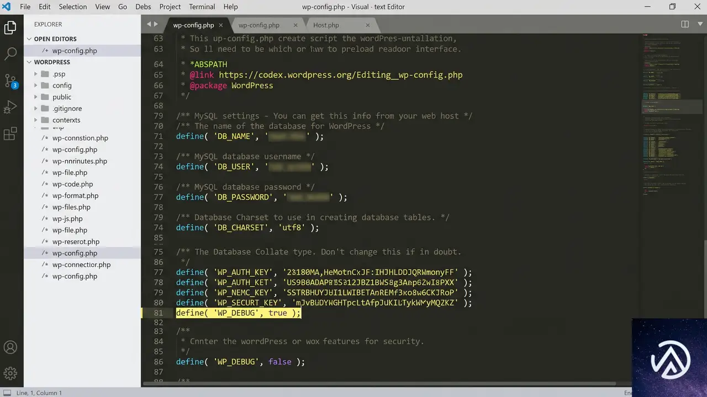Screen dimensions: 707x397
Task: Close the inactive wp-config.php tab
Action: (x=296, y=25)
